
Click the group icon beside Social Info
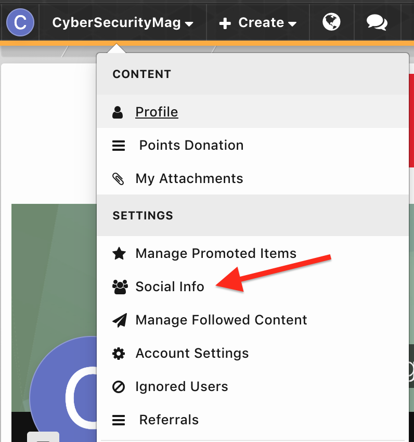click(x=119, y=287)
